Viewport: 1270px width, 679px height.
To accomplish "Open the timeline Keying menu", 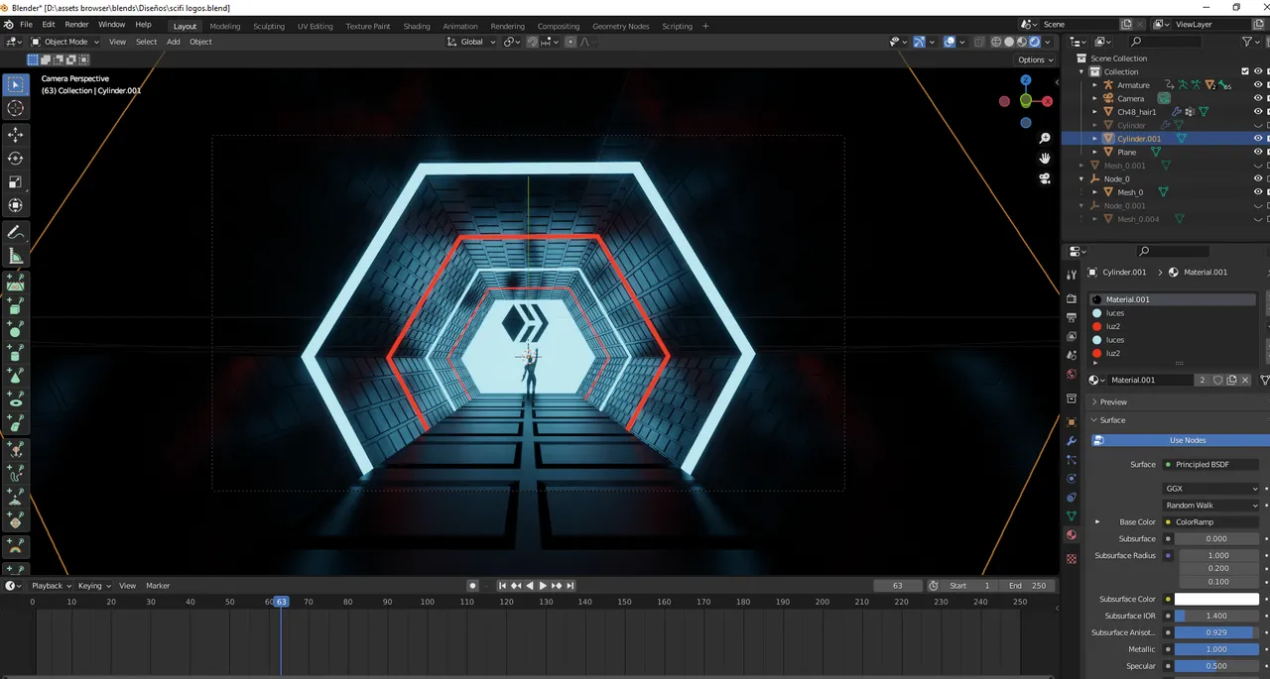I will [x=93, y=586].
